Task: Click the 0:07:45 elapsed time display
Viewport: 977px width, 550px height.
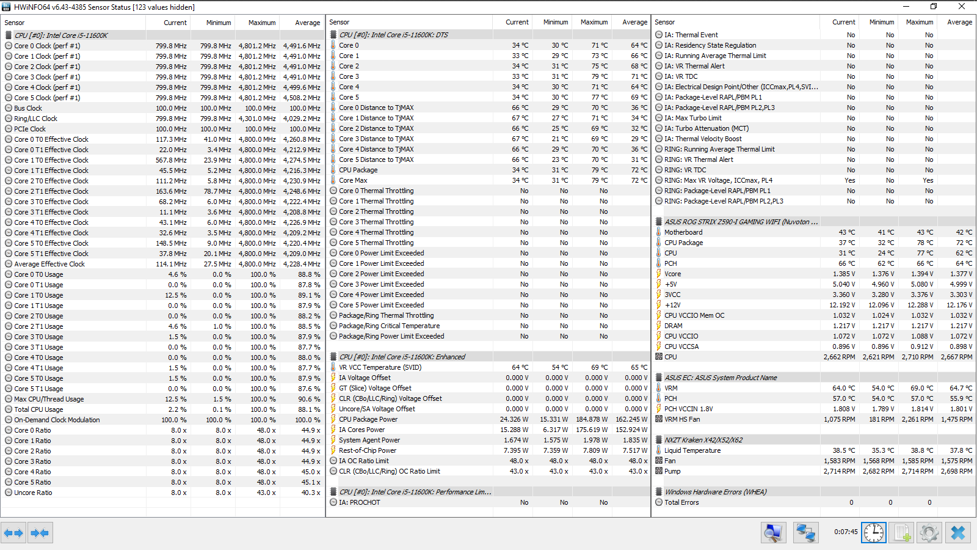Action: pos(846,532)
